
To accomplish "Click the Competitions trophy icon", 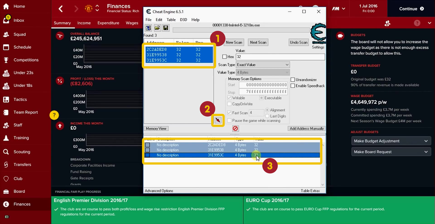I will (x=6, y=60).
